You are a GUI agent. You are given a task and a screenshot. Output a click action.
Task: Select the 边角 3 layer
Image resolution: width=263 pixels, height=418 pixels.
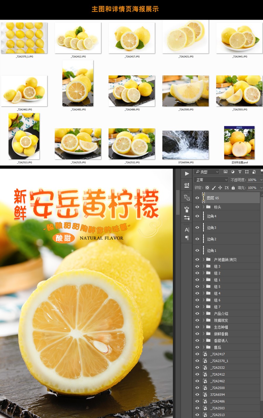[226, 227]
